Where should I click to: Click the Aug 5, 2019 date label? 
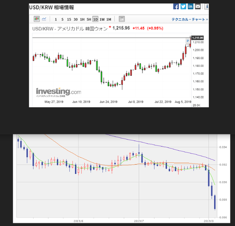click(183, 102)
